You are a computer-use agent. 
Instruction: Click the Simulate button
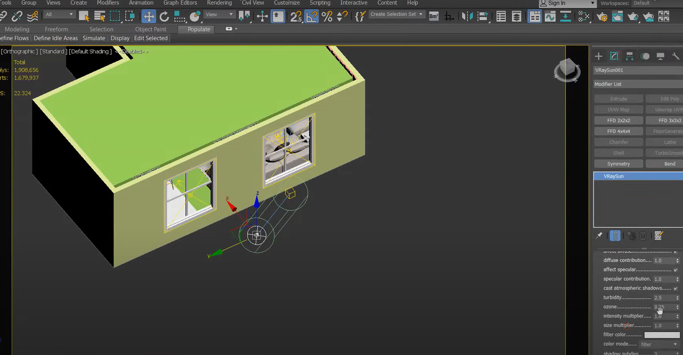click(x=94, y=38)
